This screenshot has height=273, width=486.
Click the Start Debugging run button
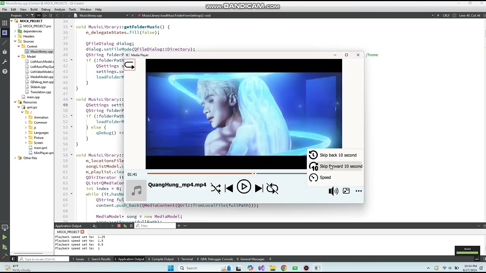(5, 247)
